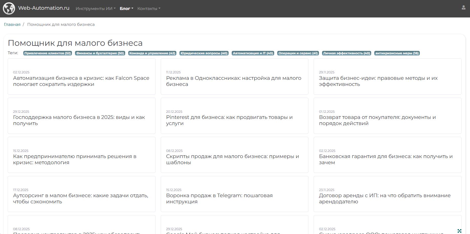Screen dimensions: 470x234
Task: Open Банковская гарантия для бизнеса article
Action: [386, 159]
